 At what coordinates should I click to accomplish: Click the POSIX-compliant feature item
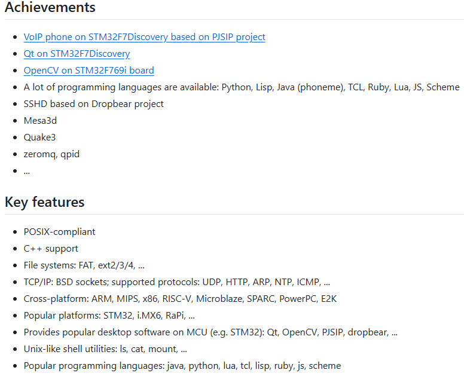tap(59, 232)
